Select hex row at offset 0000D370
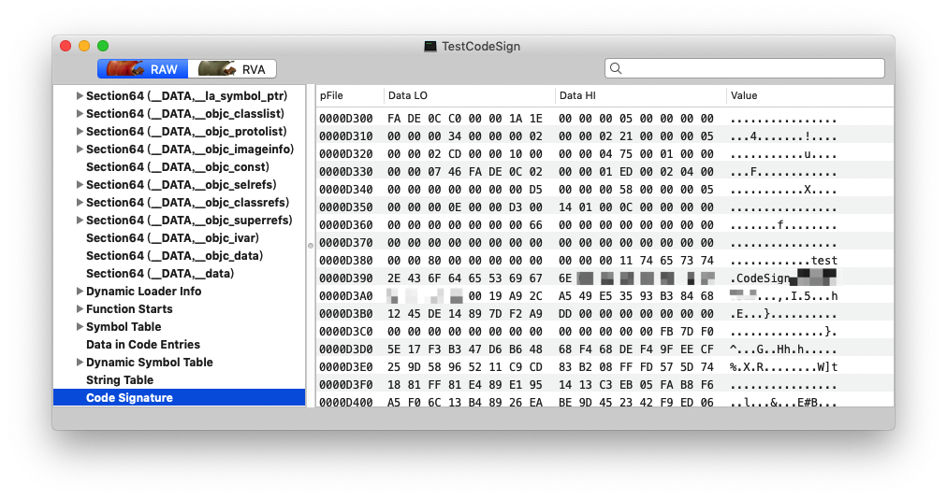The width and height of the screenshot is (947, 499). tap(605, 243)
